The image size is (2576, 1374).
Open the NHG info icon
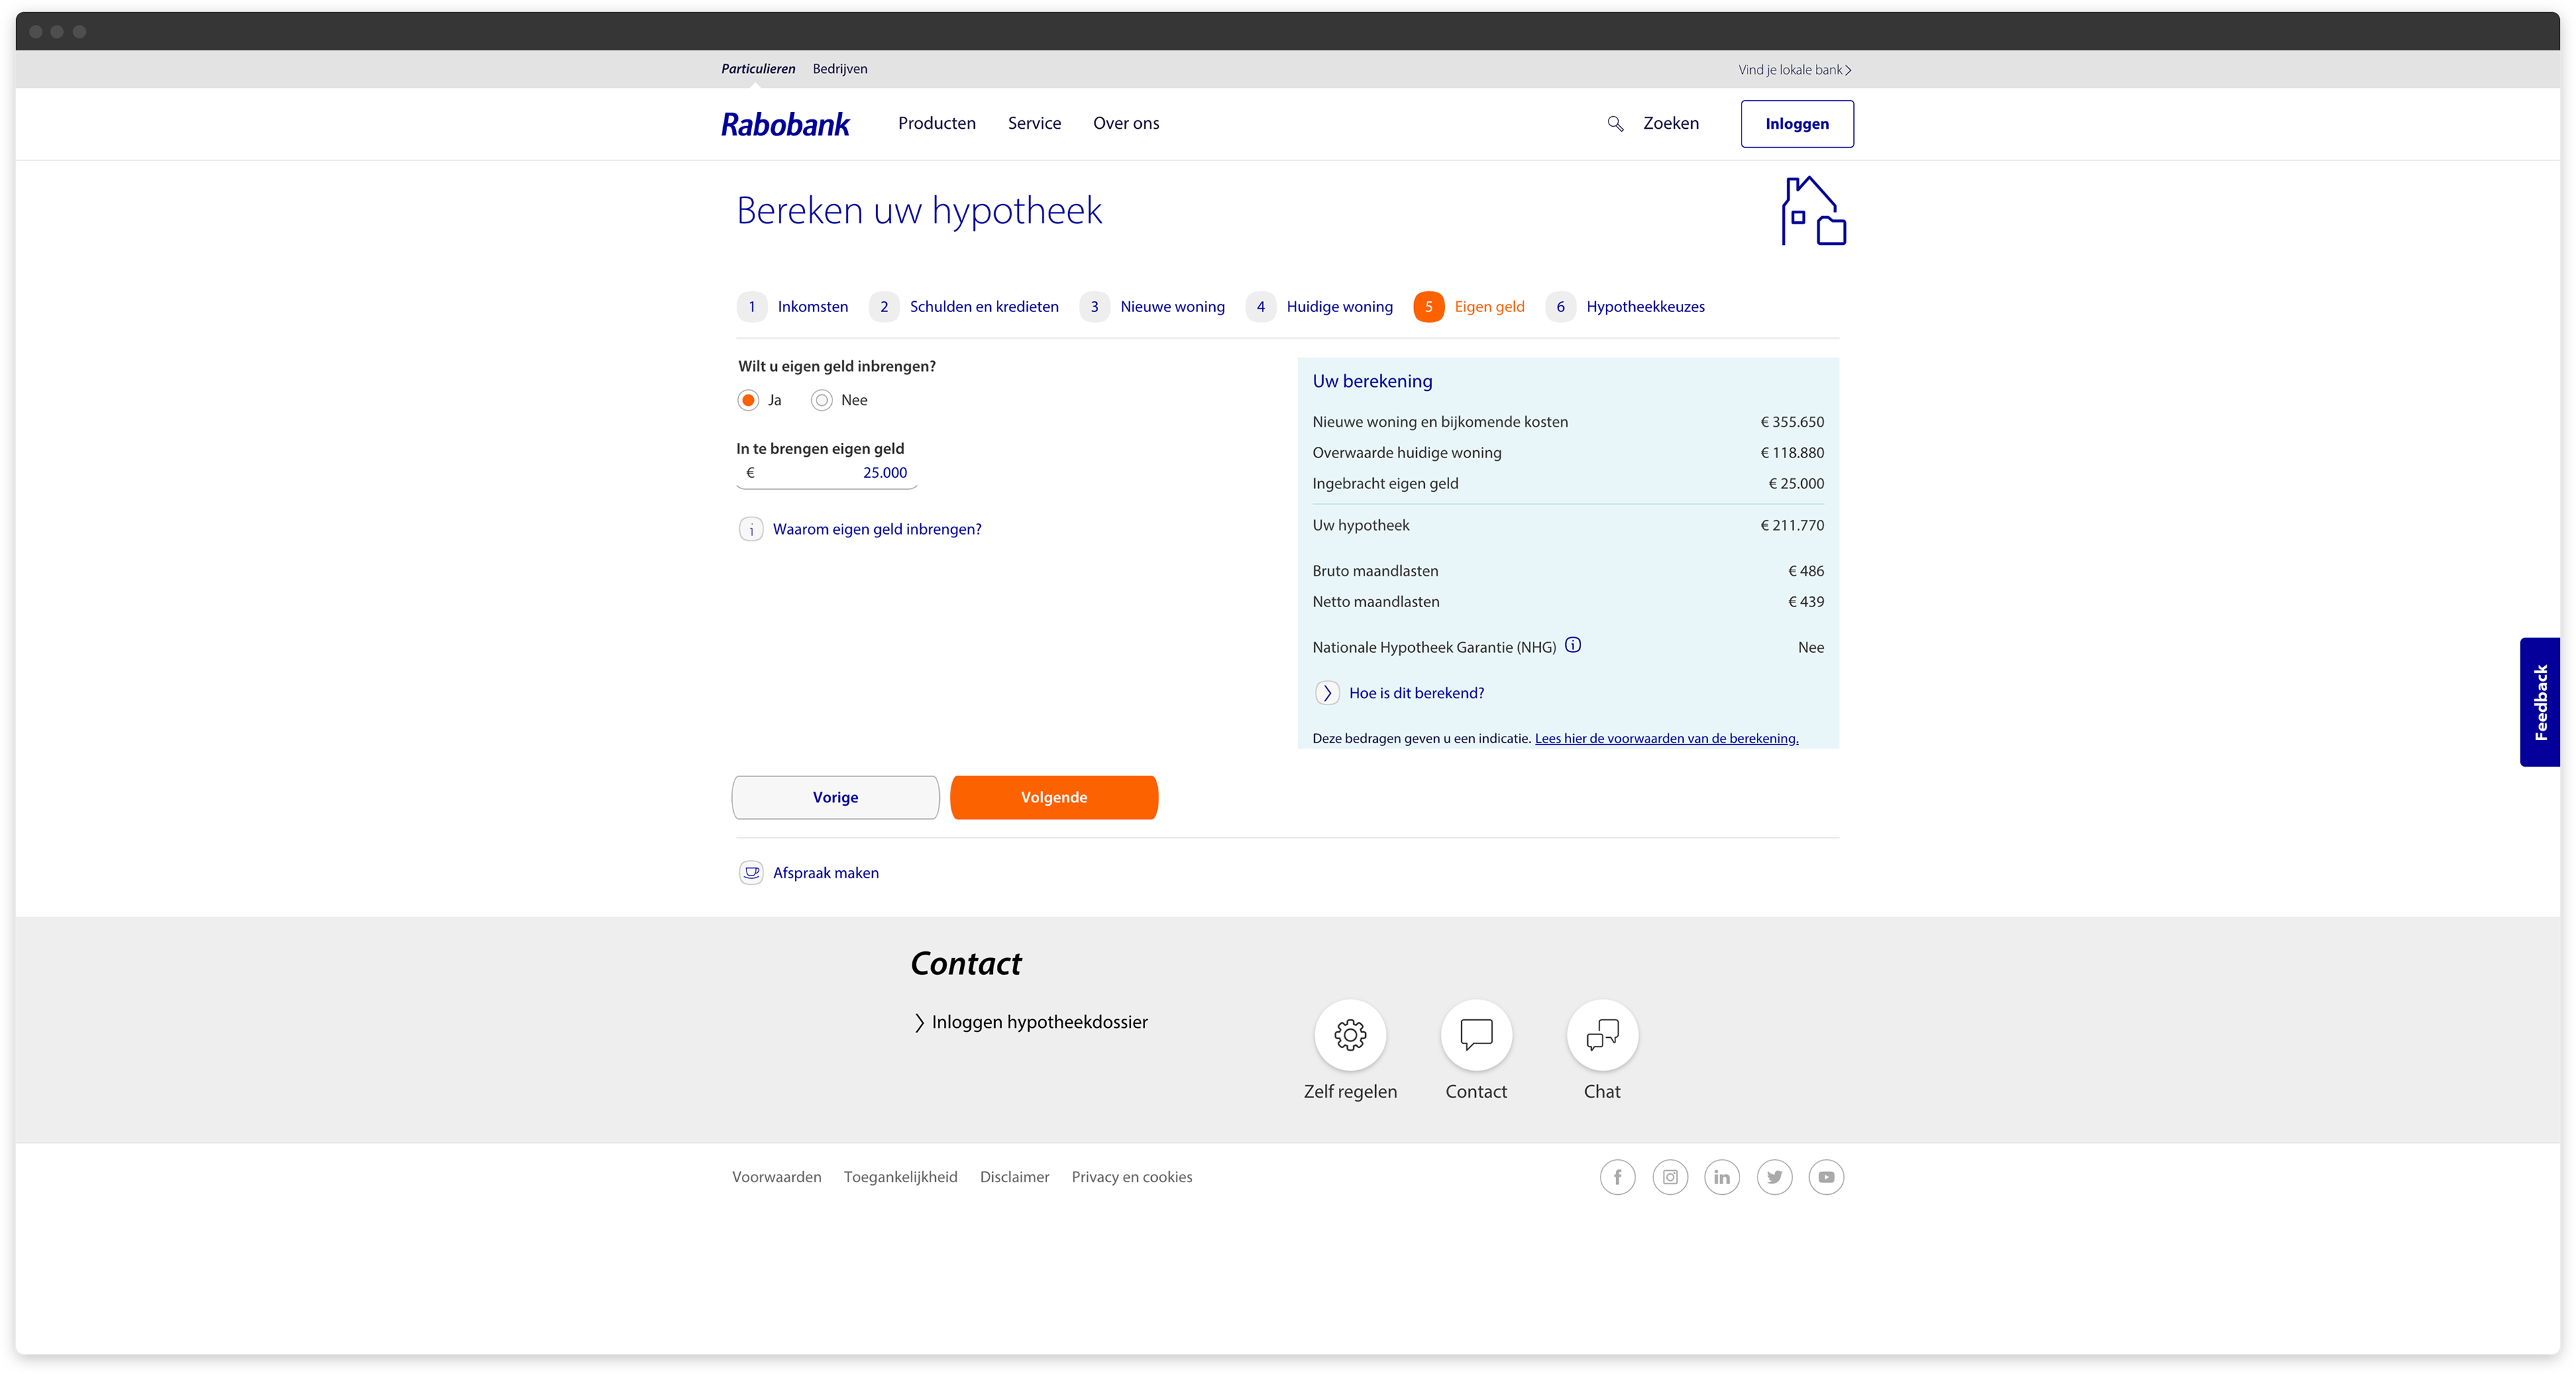click(x=1573, y=645)
